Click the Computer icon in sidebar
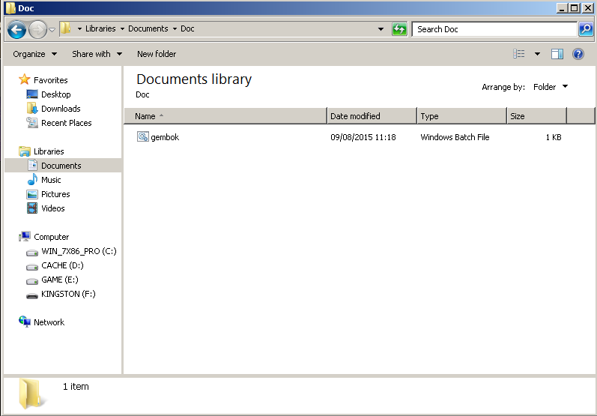 [25, 237]
